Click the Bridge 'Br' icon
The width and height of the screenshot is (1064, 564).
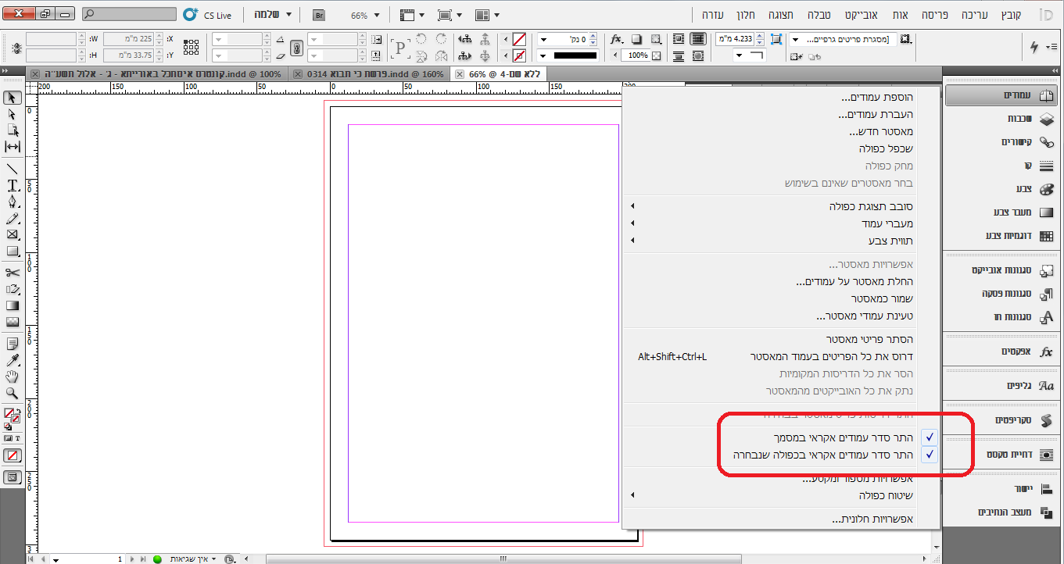(x=319, y=15)
